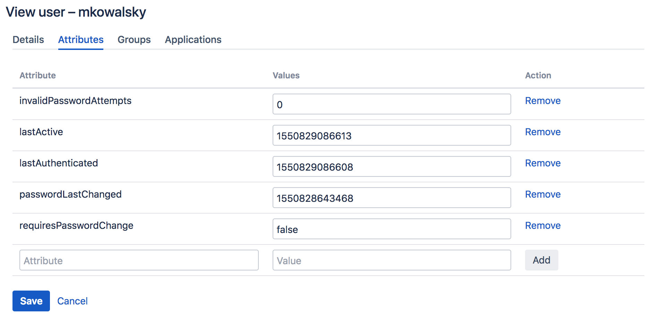Click the invalidPasswordAttempts value field
The image size is (652, 319).
pyautogui.click(x=391, y=104)
